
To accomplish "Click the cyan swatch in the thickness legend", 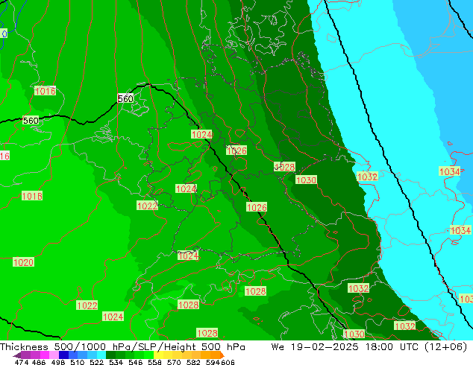I will 101,355.
